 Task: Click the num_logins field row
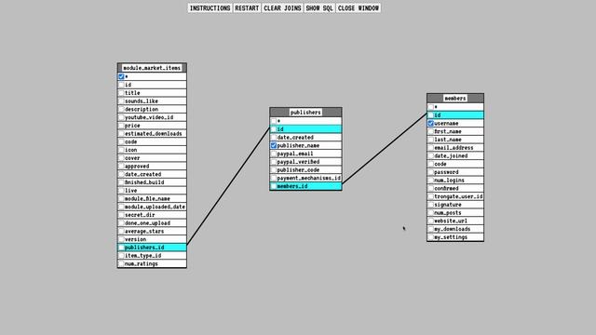pyautogui.click(x=455, y=180)
